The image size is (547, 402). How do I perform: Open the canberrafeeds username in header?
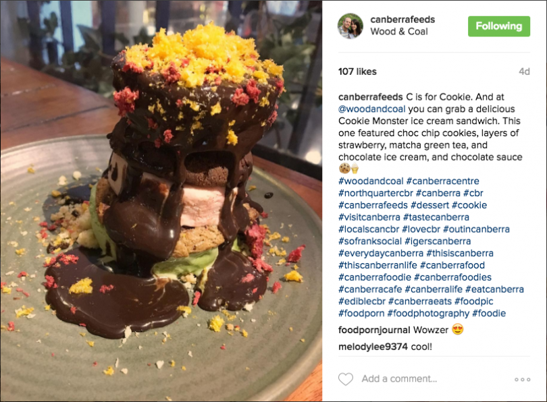[402, 20]
